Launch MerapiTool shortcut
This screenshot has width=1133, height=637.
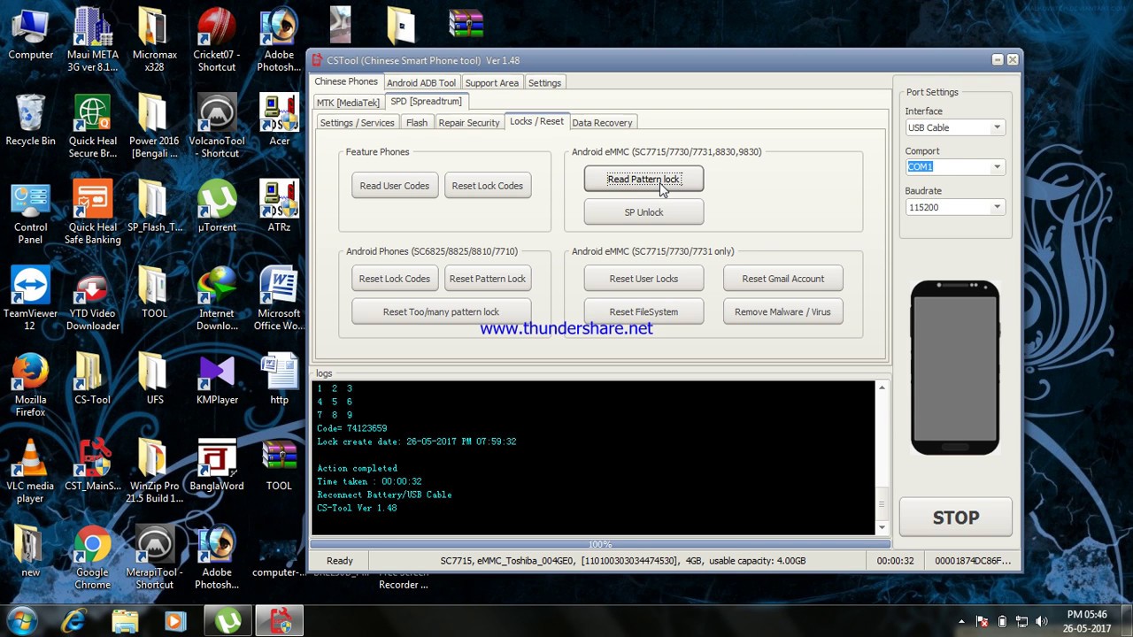click(x=154, y=557)
